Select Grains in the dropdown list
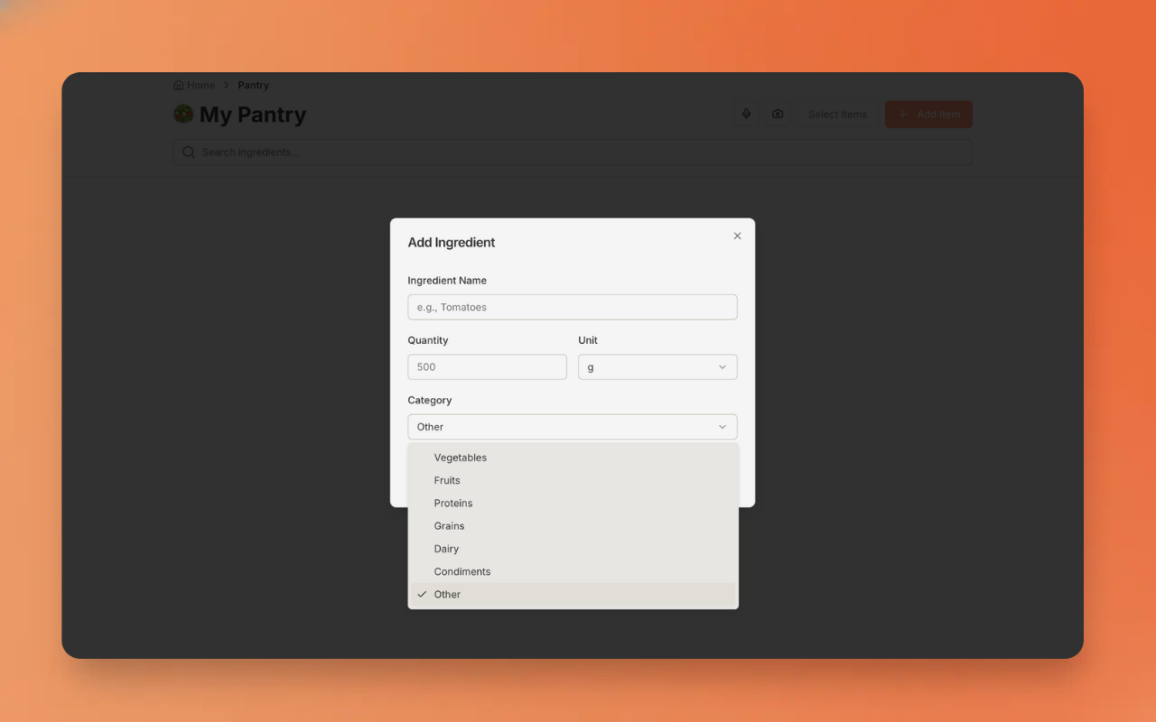Screen dimensions: 1156x722 449,526
